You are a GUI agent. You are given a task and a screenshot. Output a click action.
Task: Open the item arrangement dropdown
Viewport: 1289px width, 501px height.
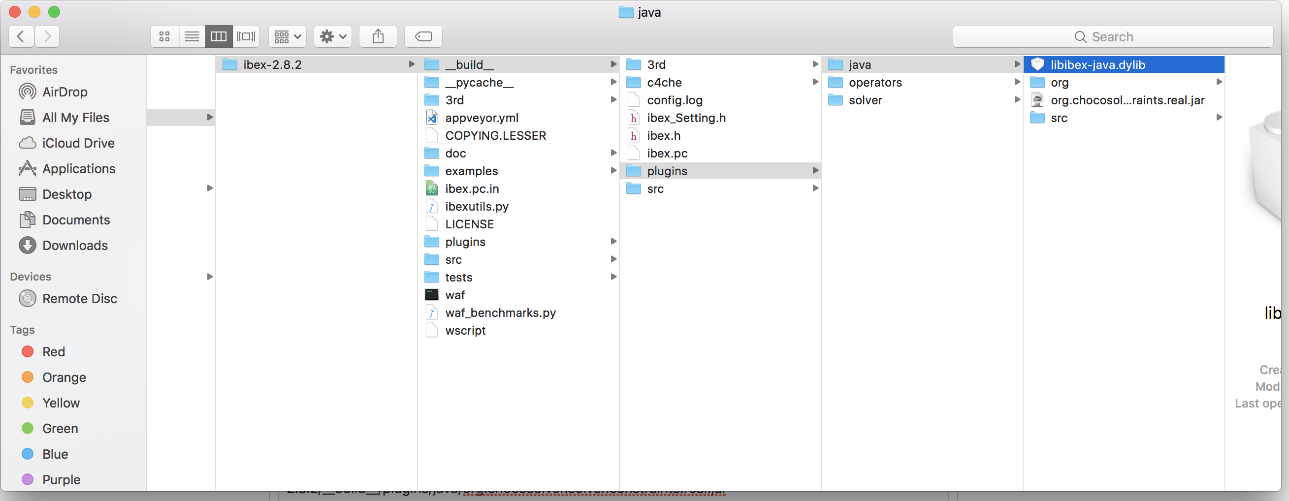pyautogui.click(x=287, y=36)
